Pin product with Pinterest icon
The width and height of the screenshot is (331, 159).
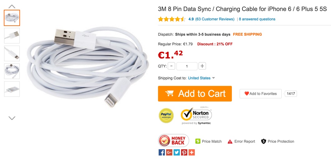point(184,152)
